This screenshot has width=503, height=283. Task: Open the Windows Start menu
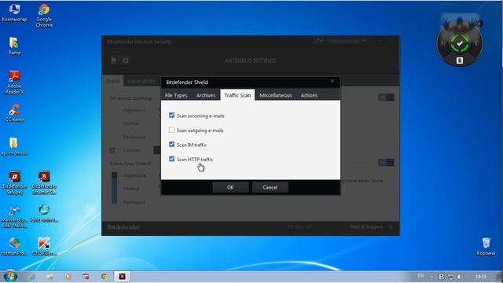click(10, 276)
